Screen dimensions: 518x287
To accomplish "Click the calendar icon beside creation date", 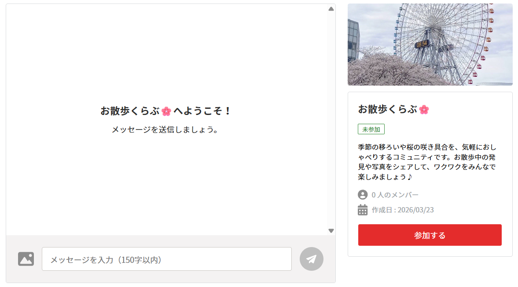I will pos(363,210).
